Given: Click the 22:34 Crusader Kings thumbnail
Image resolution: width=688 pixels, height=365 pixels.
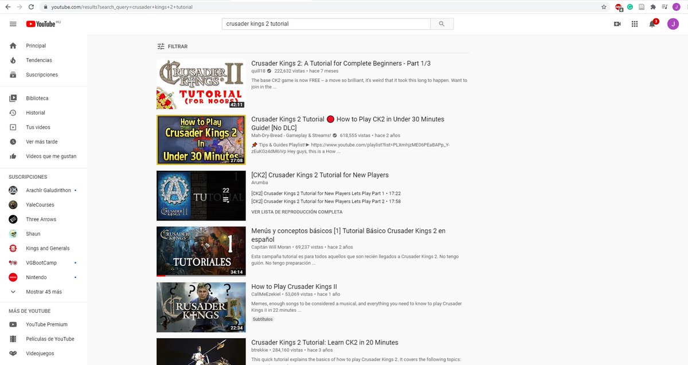Looking at the screenshot, I should click(x=201, y=308).
